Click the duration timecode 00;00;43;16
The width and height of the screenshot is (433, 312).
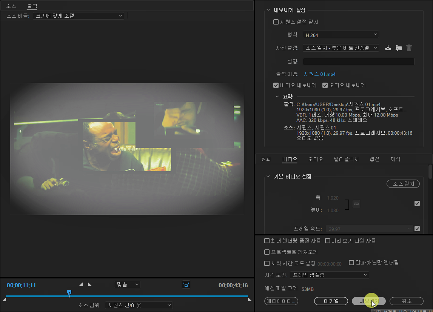[233, 285]
